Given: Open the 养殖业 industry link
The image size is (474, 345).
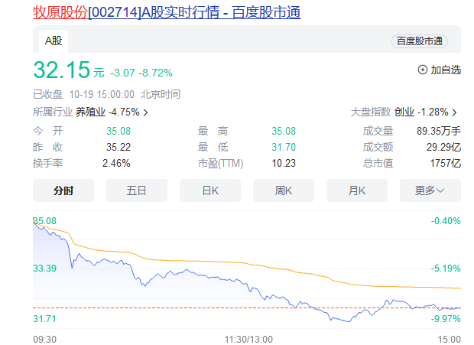Looking at the screenshot, I should (90, 112).
